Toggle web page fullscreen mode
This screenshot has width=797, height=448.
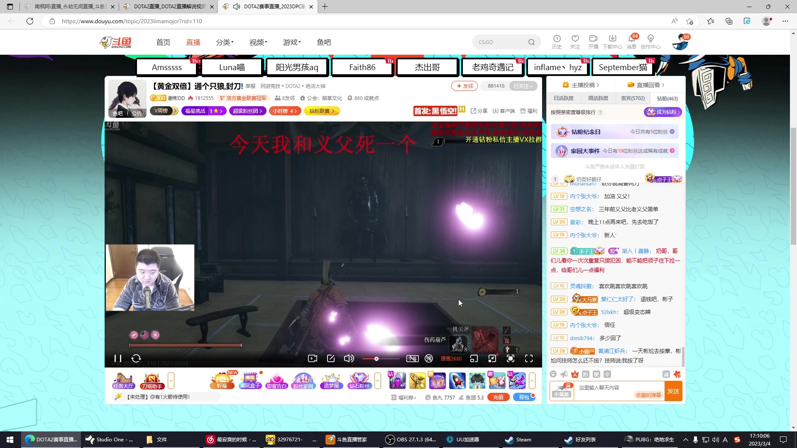(511, 358)
